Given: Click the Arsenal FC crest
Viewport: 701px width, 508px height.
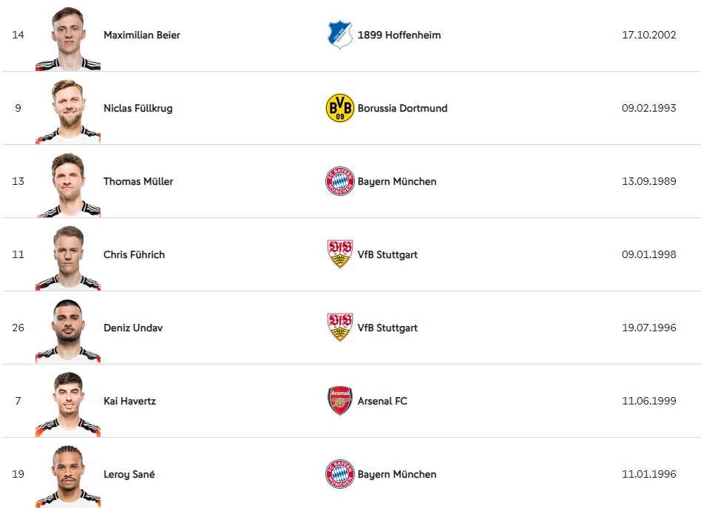Looking at the screenshot, I should (x=339, y=401).
